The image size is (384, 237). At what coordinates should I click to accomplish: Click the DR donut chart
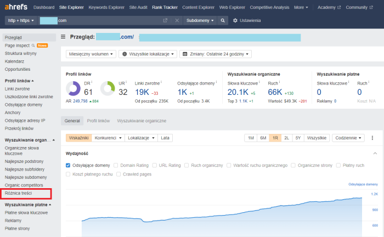[x=73, y=88]
